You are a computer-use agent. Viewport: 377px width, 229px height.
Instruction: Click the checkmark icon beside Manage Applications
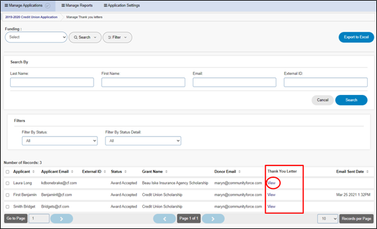[48, 6]
